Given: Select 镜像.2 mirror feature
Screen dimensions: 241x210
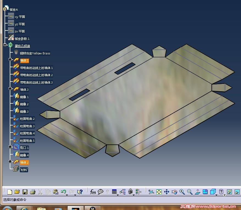Looking at the screenshot, I should click(x=24, y=104).
